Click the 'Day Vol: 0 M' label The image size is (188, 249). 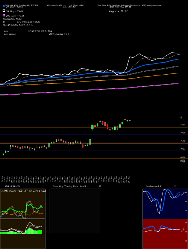pyautogui.click(x=118, y=11)
